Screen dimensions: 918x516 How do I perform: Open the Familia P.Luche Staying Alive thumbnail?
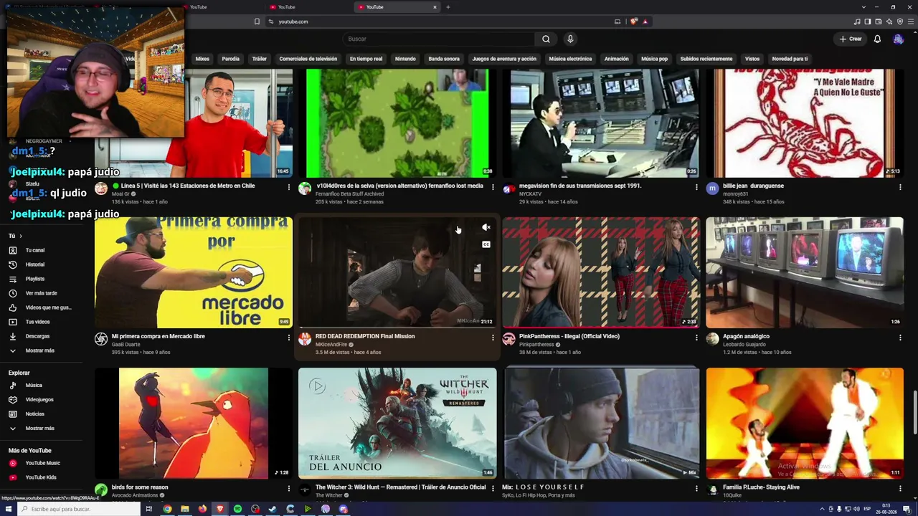point(805,423)
